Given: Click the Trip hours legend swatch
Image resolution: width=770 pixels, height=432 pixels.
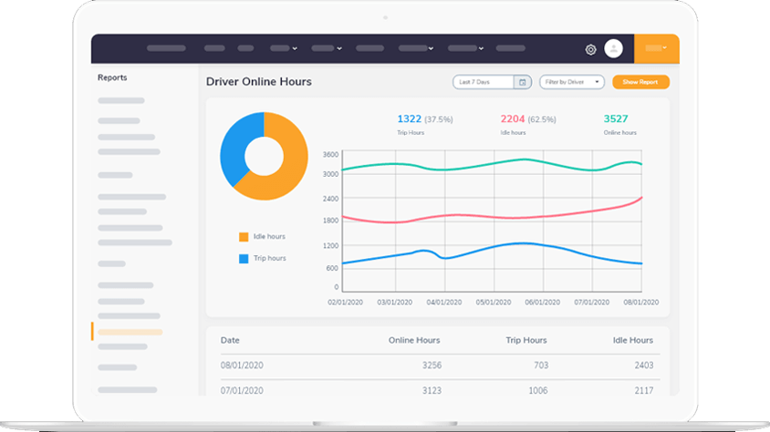Looking at the screenshot, I should coord(244,259).
